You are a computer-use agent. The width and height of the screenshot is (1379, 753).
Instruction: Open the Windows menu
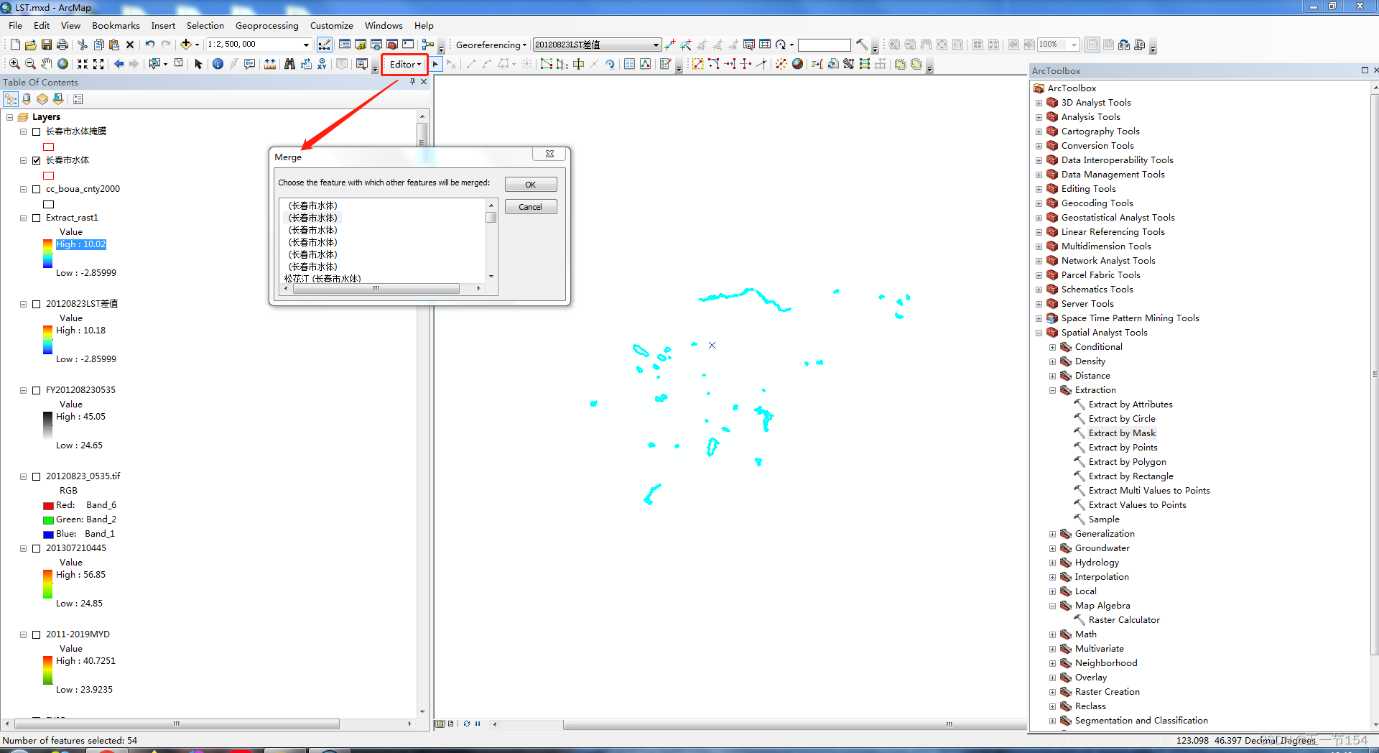384,26
